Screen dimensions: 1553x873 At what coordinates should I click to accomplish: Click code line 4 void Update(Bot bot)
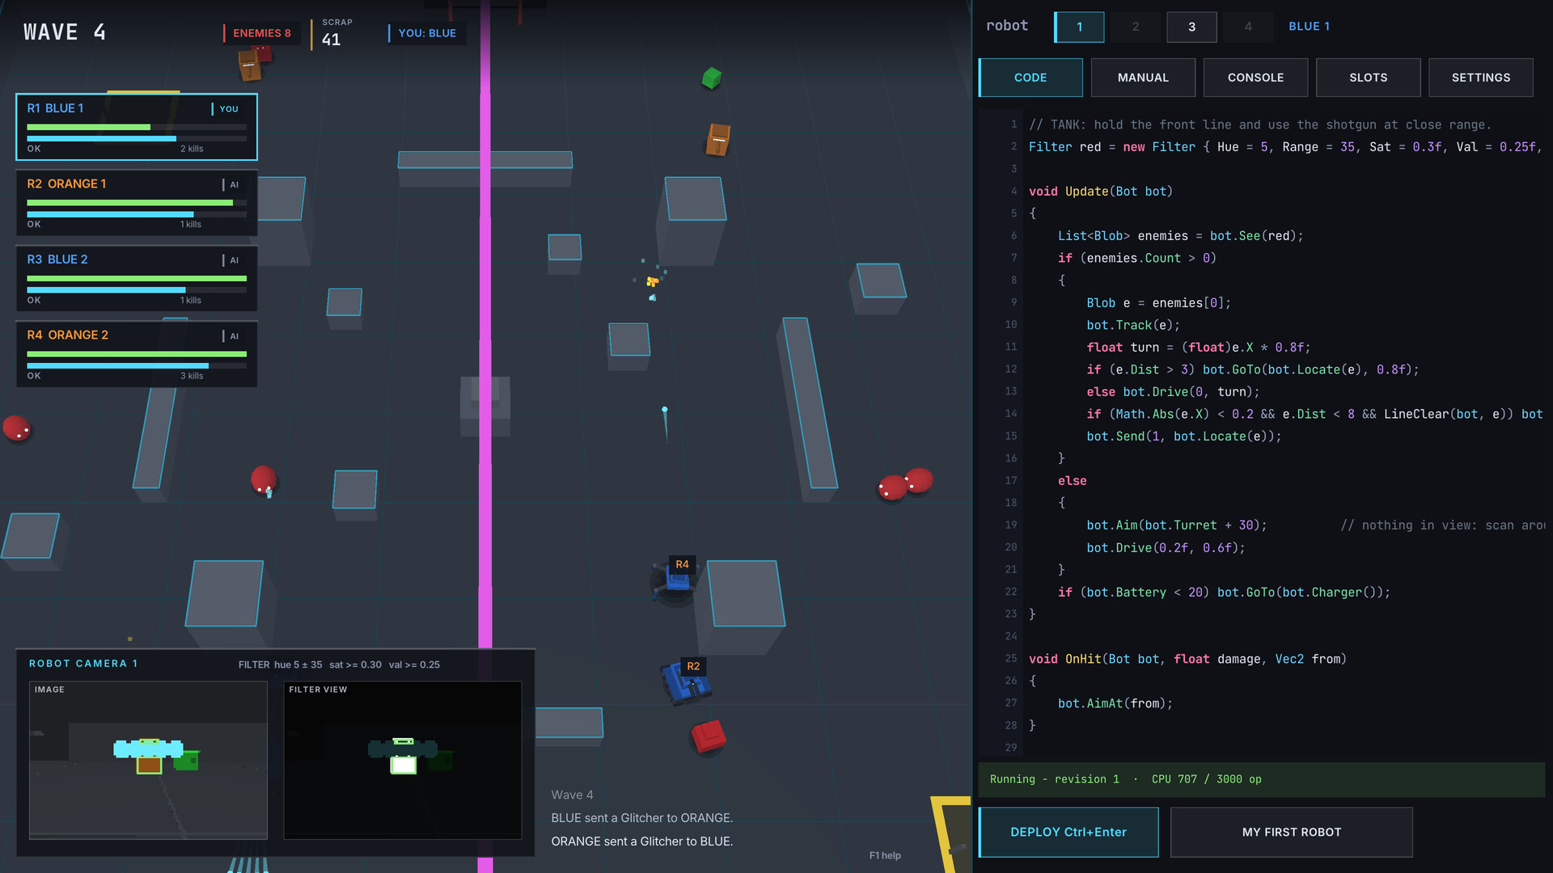1100,192
